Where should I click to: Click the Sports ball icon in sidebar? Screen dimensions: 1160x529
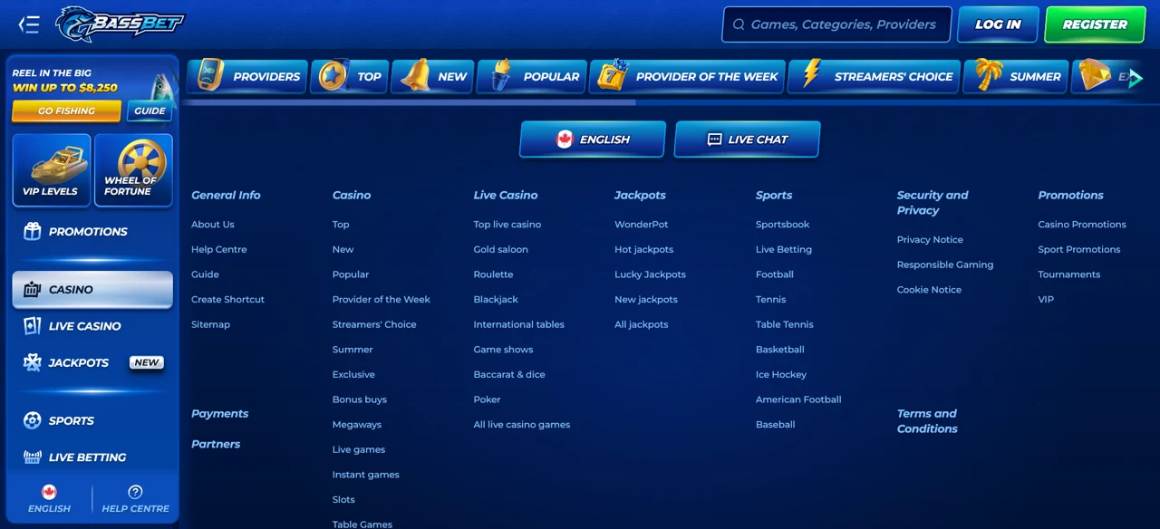coord(33,420)
